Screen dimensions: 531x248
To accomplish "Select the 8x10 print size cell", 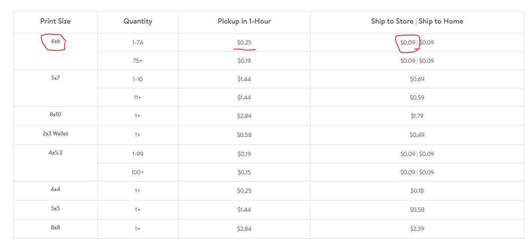I will pyautogui.click(x=55, y=114).
